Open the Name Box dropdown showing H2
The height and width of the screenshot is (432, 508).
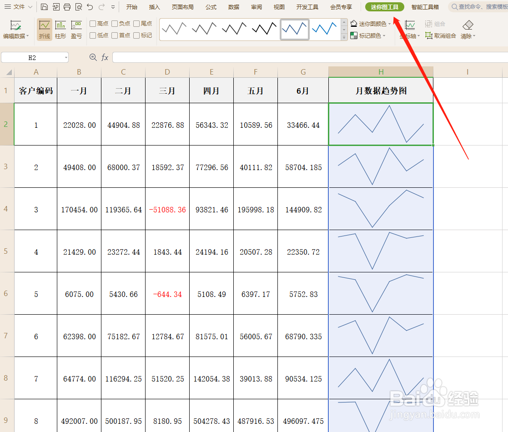pyautogui.click(x=66, y=58)
